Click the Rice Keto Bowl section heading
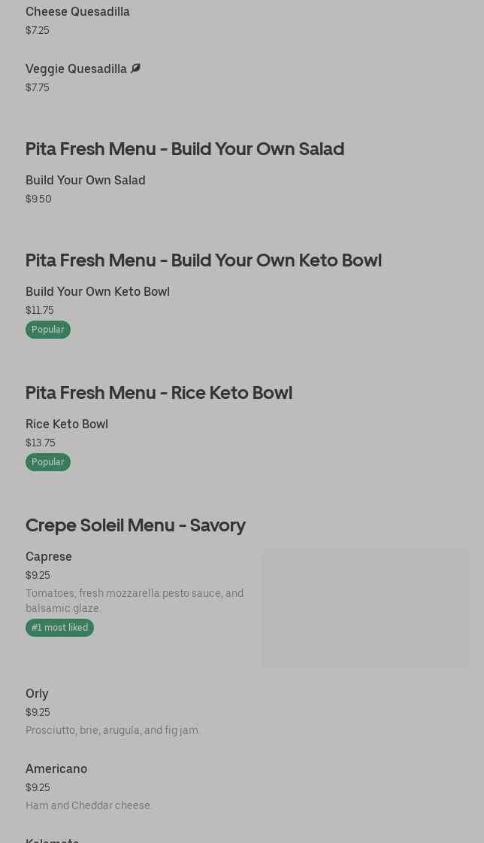The height and width of the screenshot is (843, 484). (x=159, y=392)
